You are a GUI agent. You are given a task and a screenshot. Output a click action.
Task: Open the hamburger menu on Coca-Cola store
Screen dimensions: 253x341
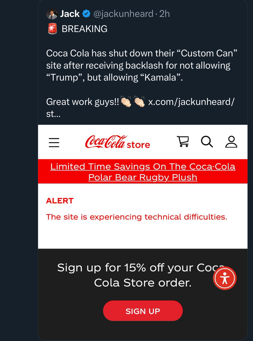pos(54,142)
